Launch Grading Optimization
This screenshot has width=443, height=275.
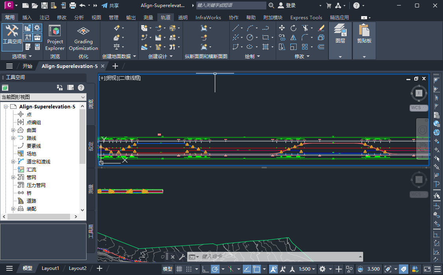point(83,38)
